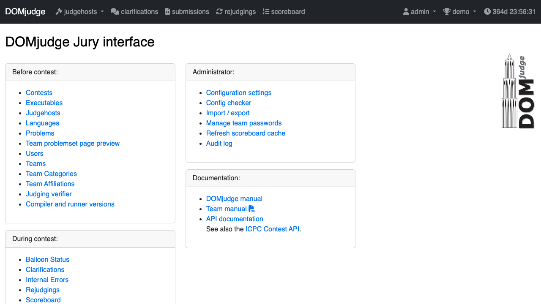Click the judgehosts gavel icon
Viewport: 541px width, 304px height.
[59, 12]
